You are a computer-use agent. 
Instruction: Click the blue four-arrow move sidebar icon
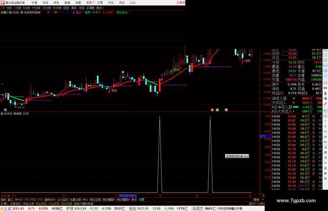325,99
